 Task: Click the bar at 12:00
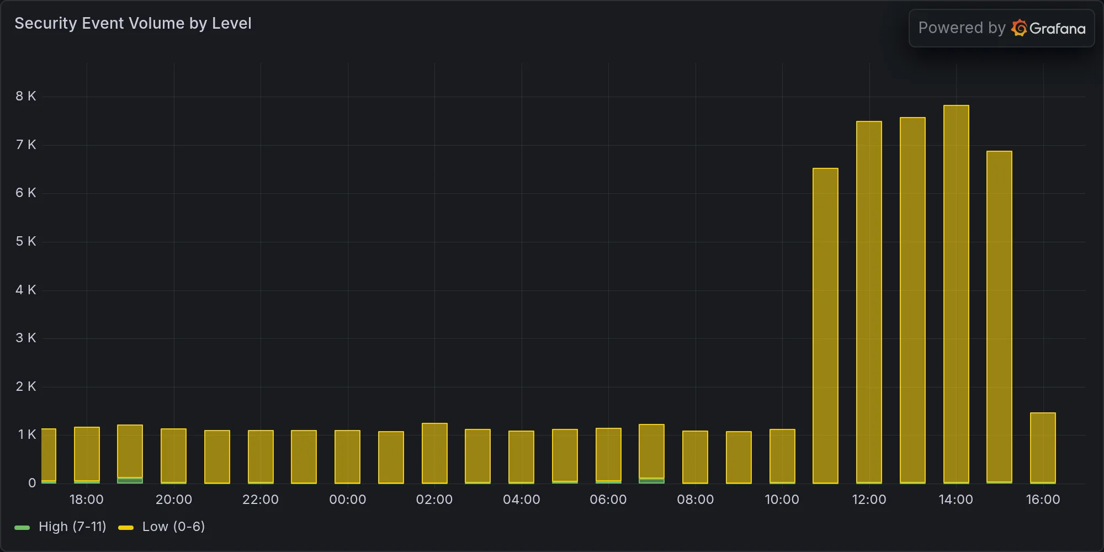pyautogui.click(x=869, y=302)
